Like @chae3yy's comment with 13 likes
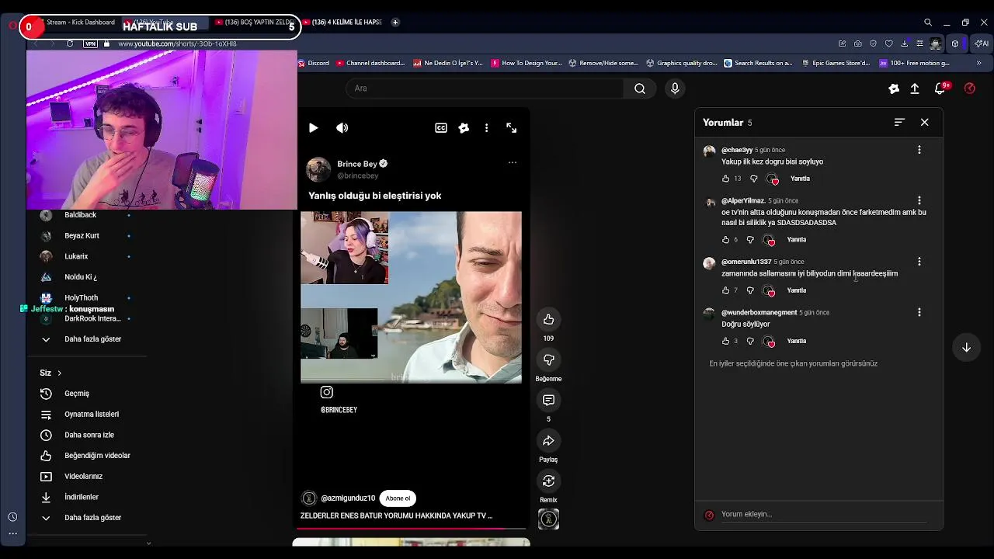 click(726, 179)
